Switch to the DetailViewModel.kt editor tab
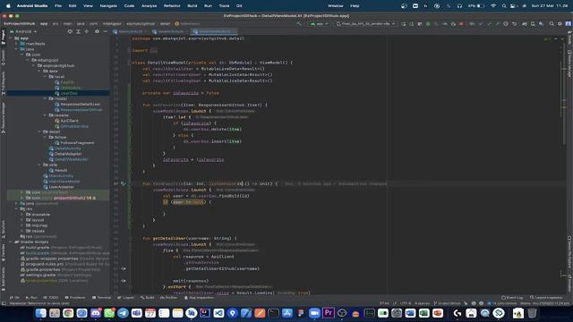Viewport: 573px width, 322px height. click(213, 32)
